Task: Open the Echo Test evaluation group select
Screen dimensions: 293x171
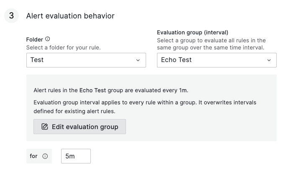Action: coord(216,60)
